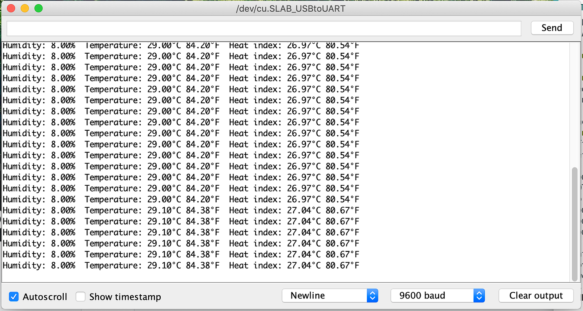Image resolution: width=583 pixels, height=311 pixels.
Task: Clear the serial monitor output
Action: point(536,295)
